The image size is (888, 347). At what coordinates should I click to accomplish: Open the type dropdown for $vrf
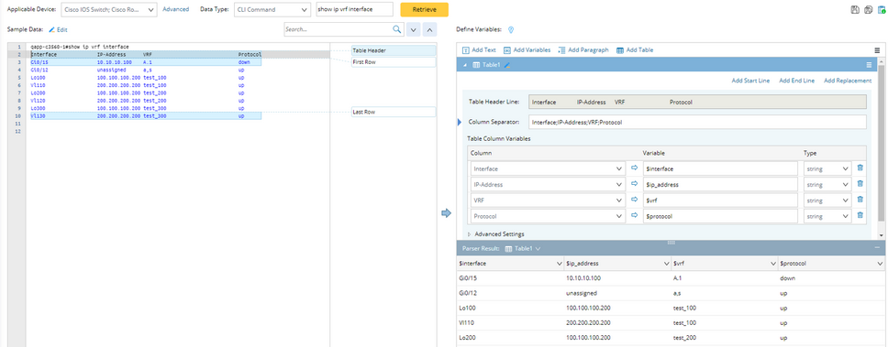(827, 201)
